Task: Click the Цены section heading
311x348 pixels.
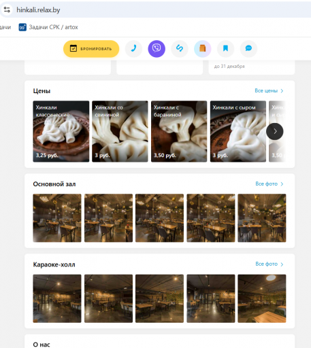Action: tap(42, 91)
